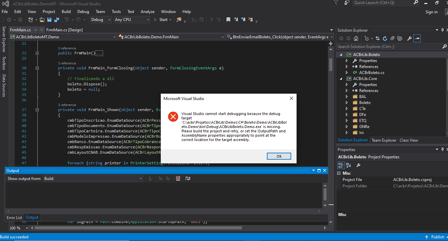Save the current file with Save icon
Image resolution: width=448 pixels, height=241 pixels.
(x=49, y=20)
